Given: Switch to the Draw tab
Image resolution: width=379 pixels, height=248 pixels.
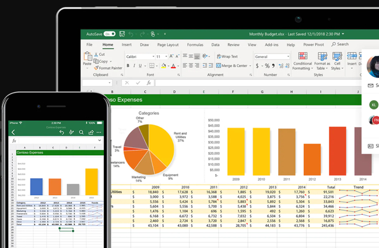Looking at the screenshot, I should coord(144,45).
